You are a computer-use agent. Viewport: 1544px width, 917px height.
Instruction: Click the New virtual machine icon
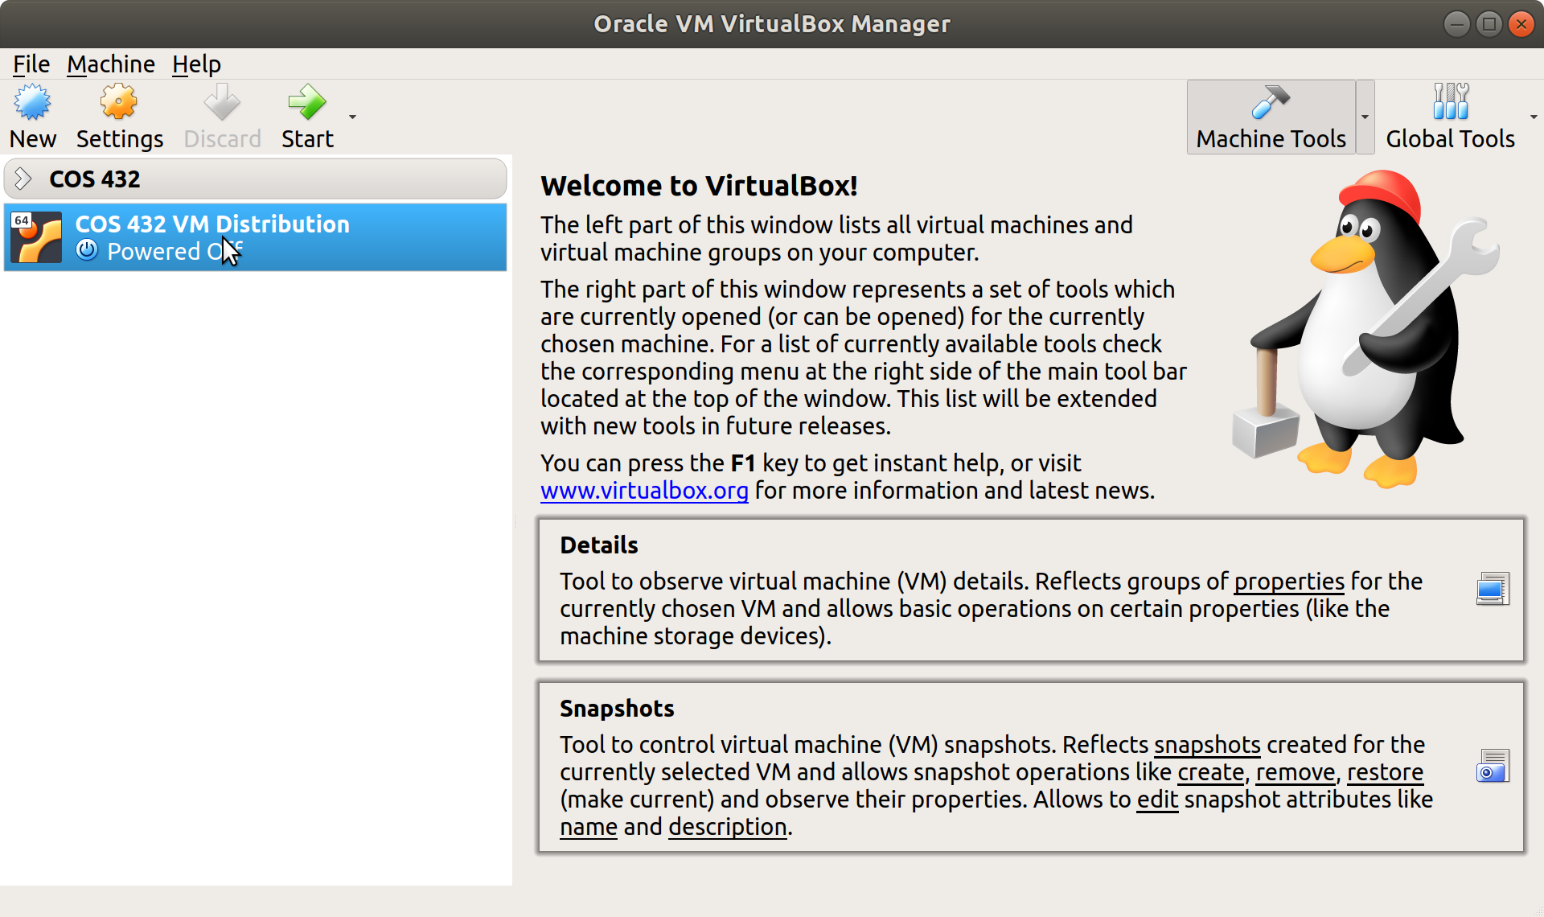click(33, 102)
